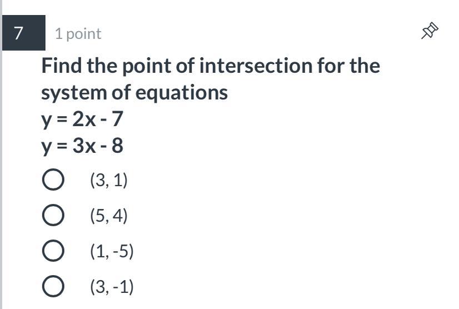Click the question number 7 badge
This screenshot has height=309, width=459.
[x=19, y=33]
